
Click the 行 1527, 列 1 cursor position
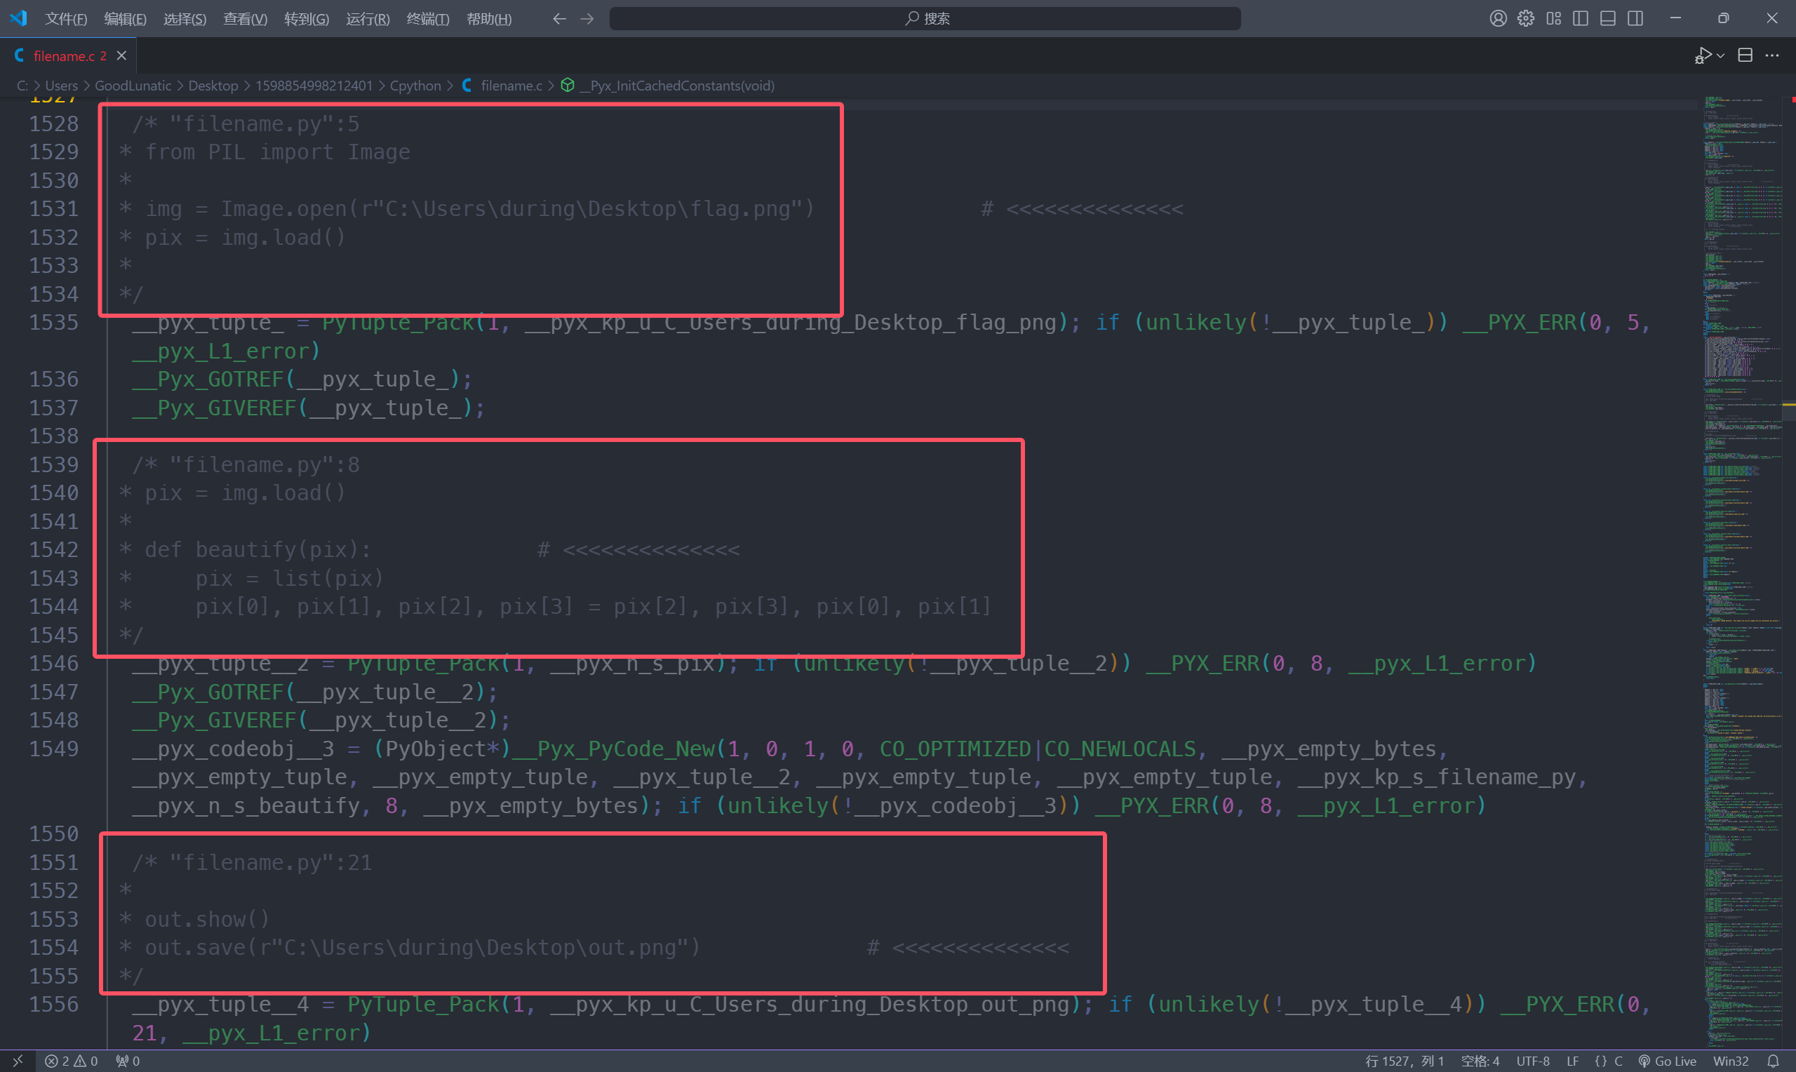(1404, 1061)
